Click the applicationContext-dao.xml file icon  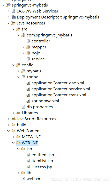coord(28,83)
